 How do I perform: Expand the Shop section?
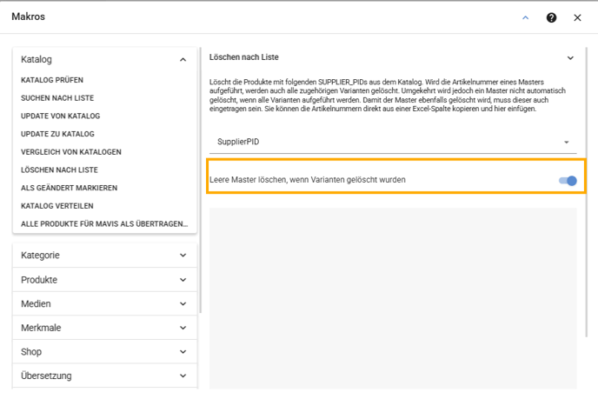pos(104,352)
